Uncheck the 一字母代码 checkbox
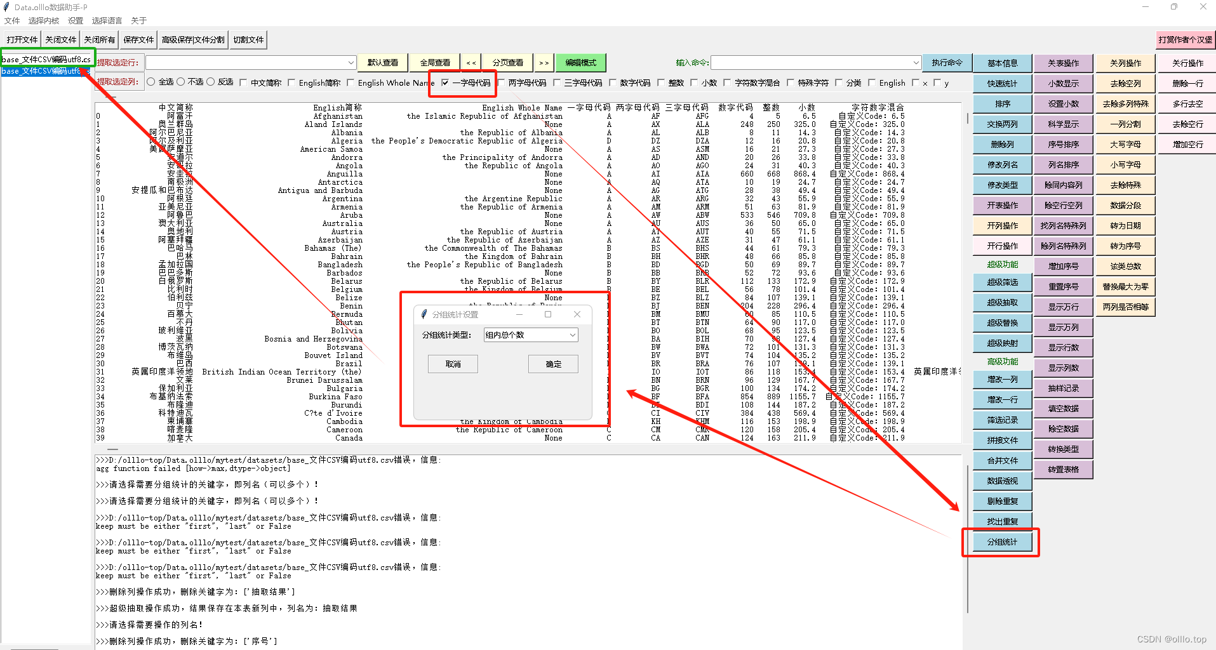 tap(446, 83)
